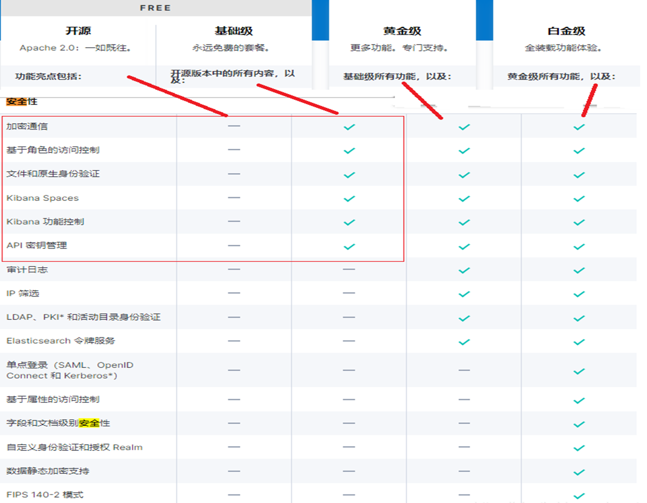Click the 基础级 checkmark for API 密钥管理
The height and width of the screenshot is (503, 647).
(x=349, y=246)
